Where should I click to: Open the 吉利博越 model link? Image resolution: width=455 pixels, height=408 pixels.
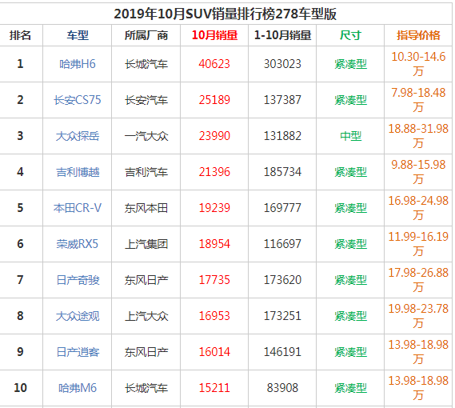(78, 172)
